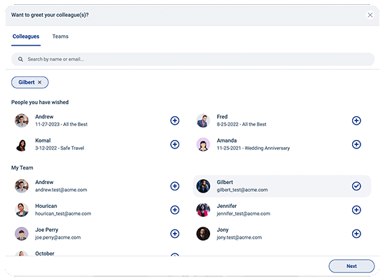
Task: Click the Next button
Action: coord(351,266)
